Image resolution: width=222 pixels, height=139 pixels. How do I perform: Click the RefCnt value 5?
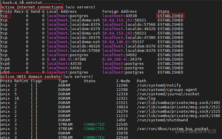point(16,94)
